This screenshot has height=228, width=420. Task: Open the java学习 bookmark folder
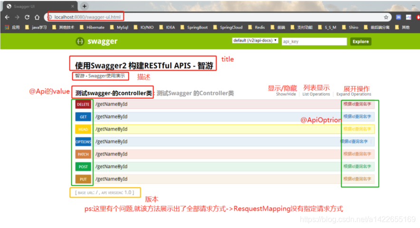tap(36, 28)
